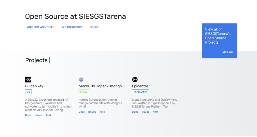Open Docs link for Epicentre
The width and height of the screenshot is (257, 137).
[x=135, y=112]
